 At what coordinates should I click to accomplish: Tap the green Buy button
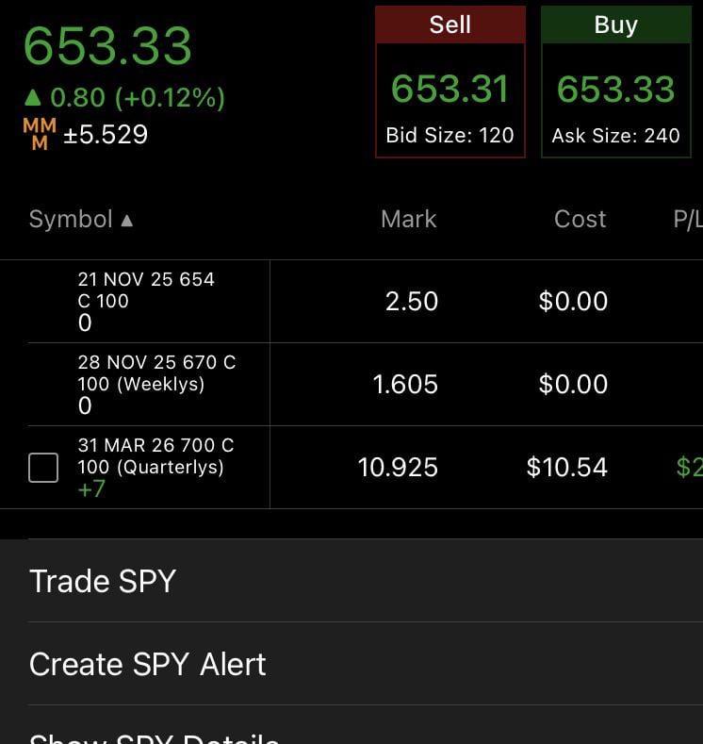coord(615,82)
